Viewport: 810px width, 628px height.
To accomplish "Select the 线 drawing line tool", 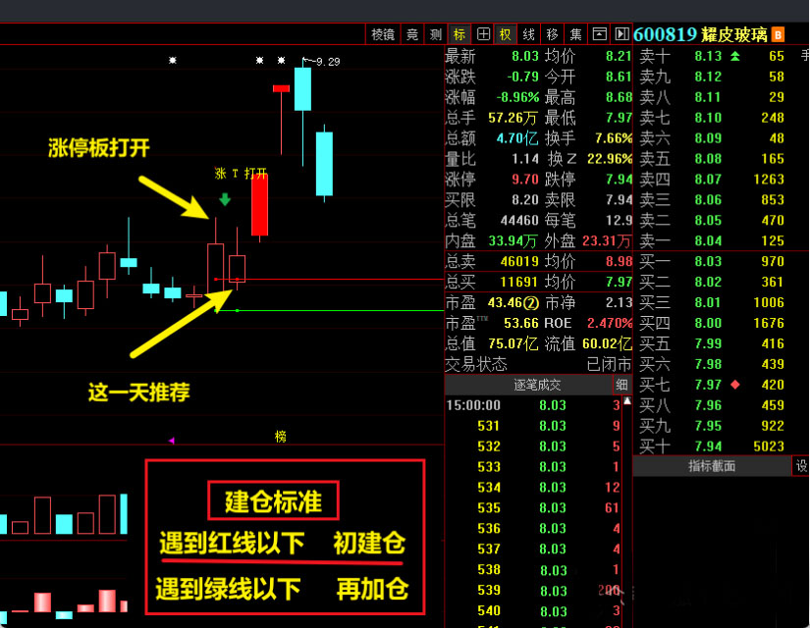I will click(529, 34).
